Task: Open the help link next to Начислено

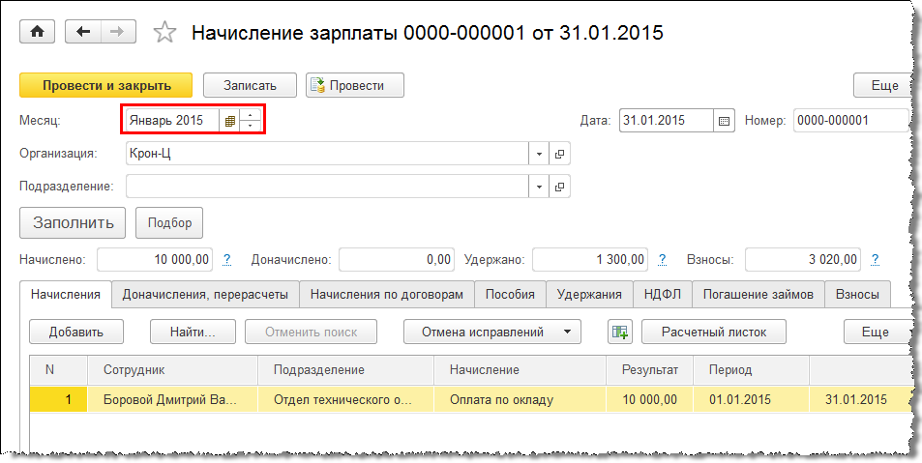Action: click(x=226, y=260)
